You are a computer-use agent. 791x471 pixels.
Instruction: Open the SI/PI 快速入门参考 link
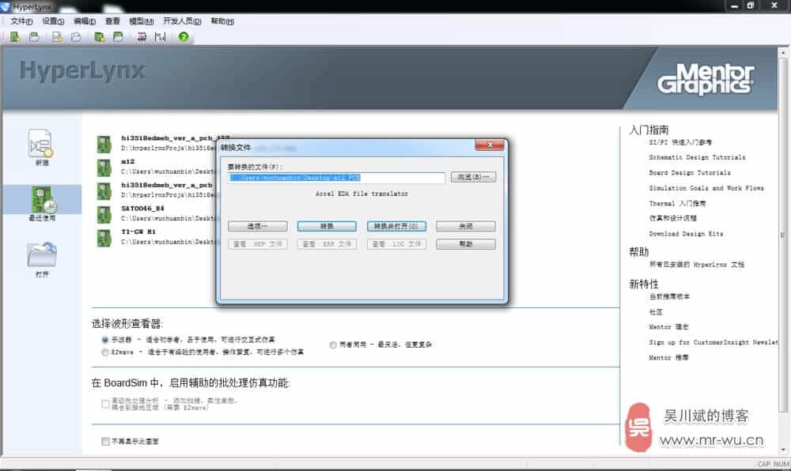(x=680, y=142)
